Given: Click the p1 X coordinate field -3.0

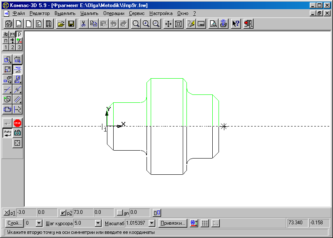Looking at the screenshot, I should pyautogui.click(x=26, y=213).
